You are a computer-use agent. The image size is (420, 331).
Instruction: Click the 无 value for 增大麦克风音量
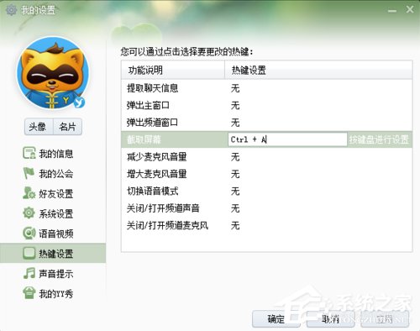(235, 174)
